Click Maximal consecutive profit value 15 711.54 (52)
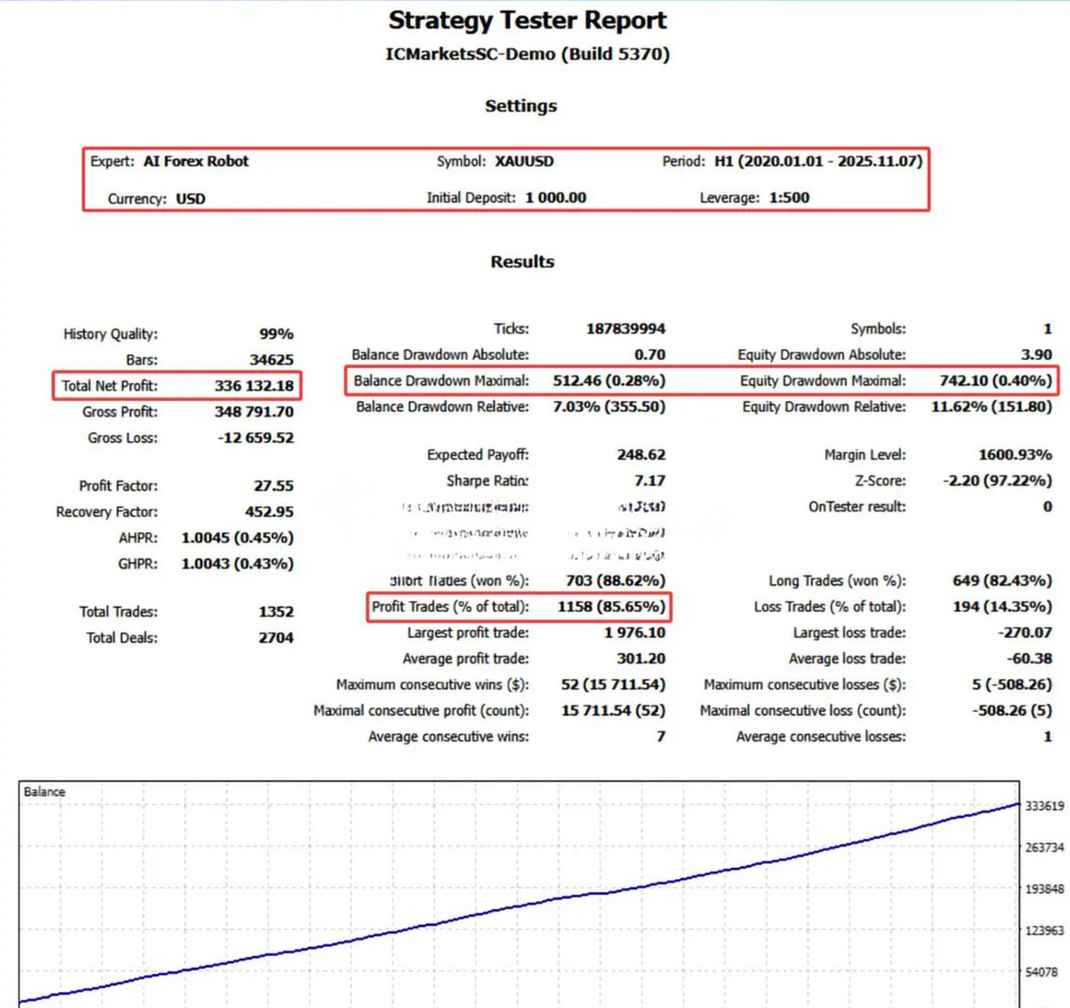This screenshot has height=1008, width=1070. coord(613,710)
